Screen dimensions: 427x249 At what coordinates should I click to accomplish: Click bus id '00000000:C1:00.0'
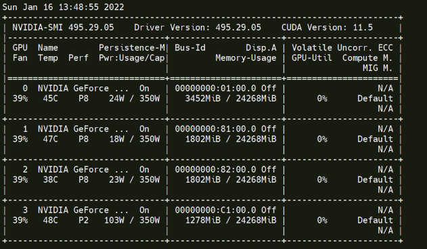point(215,210)
